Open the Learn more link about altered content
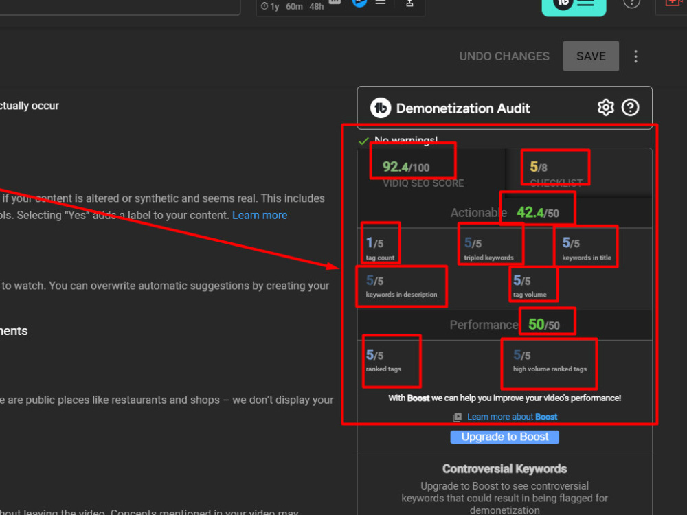The image size is (687, 515). 260,215
